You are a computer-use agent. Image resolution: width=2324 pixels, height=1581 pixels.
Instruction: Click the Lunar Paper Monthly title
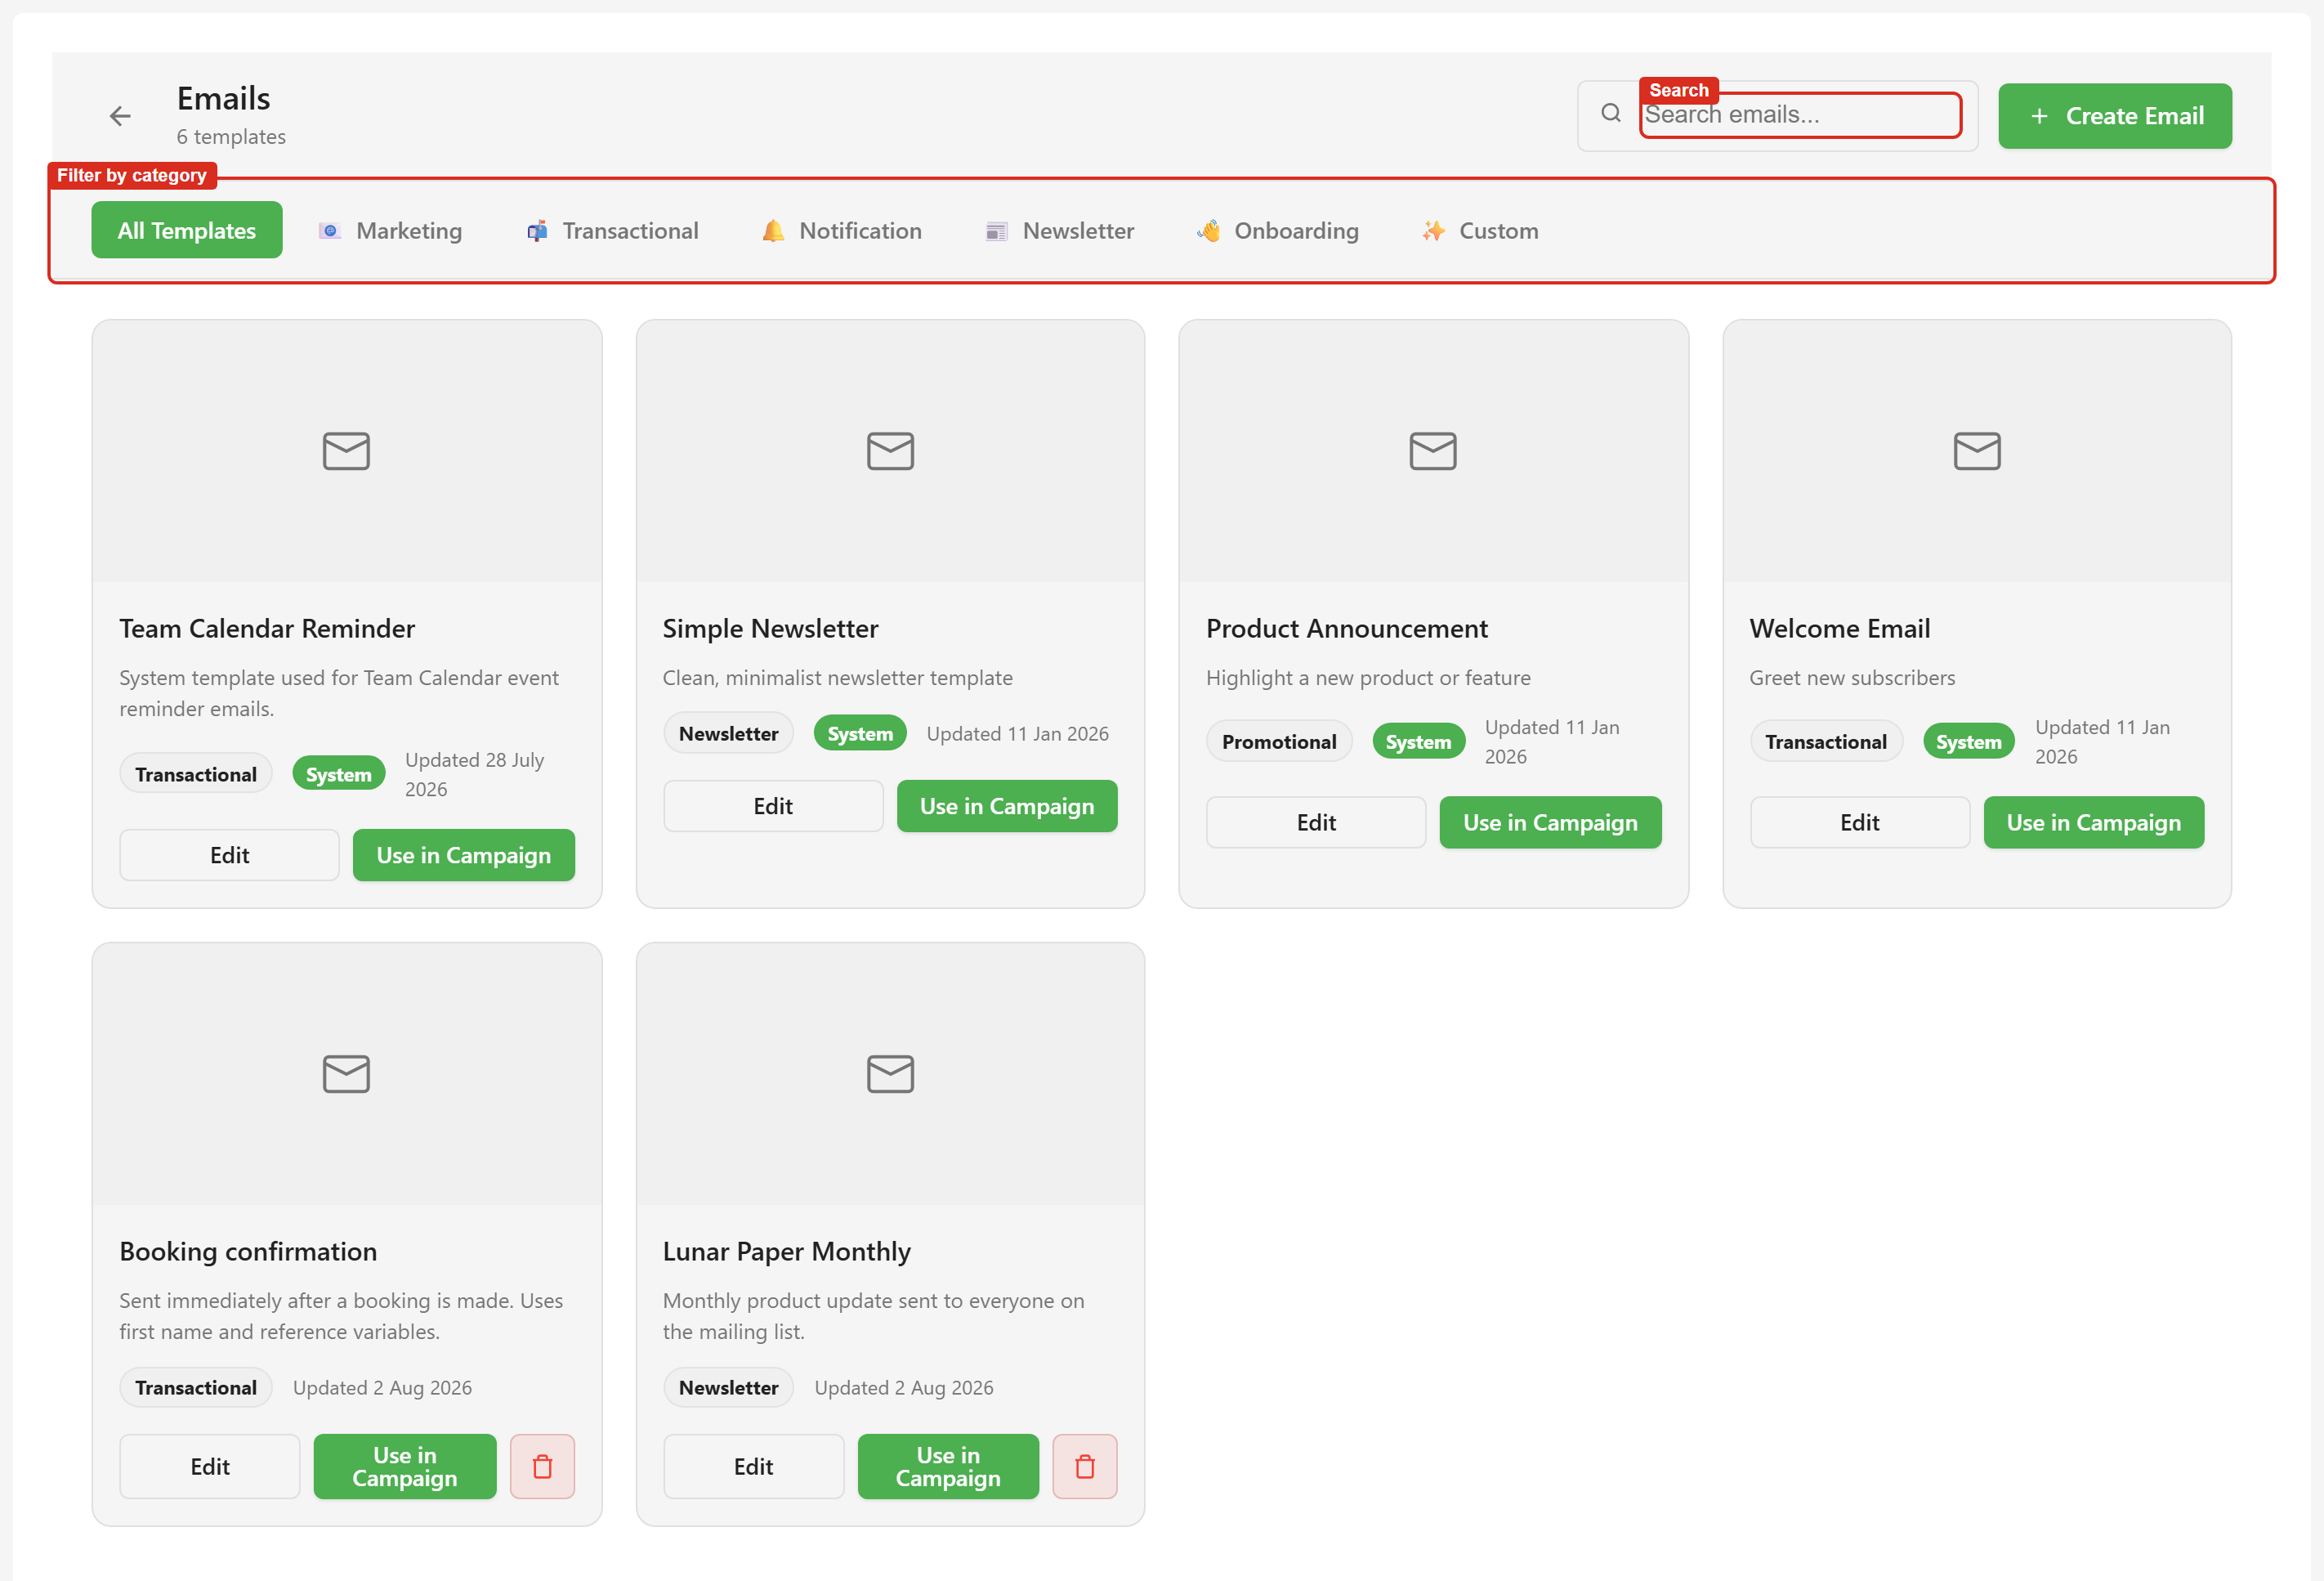(787, 1251)
